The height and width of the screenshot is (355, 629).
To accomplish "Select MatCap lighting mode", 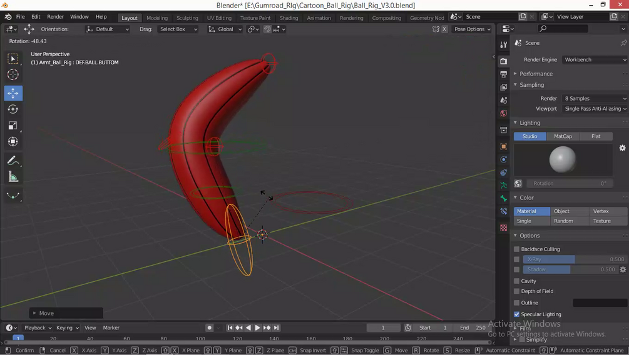I will [563, 137].
